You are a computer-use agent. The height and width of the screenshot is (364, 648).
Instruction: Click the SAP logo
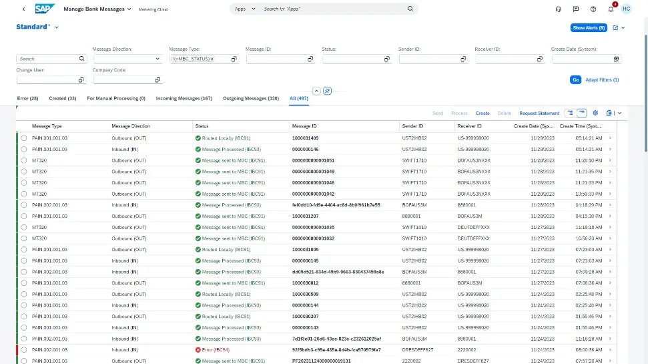[x=45, y=9]
